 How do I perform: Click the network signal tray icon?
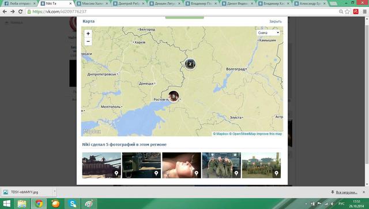pyautogui.click(x=326, y=204)
